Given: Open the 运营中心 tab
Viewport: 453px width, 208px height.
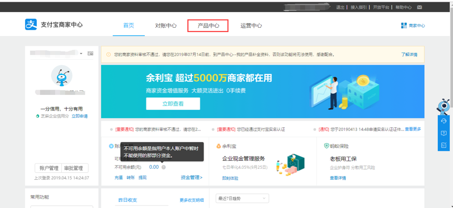Looking at the screenshot, I should coord(251,26).
